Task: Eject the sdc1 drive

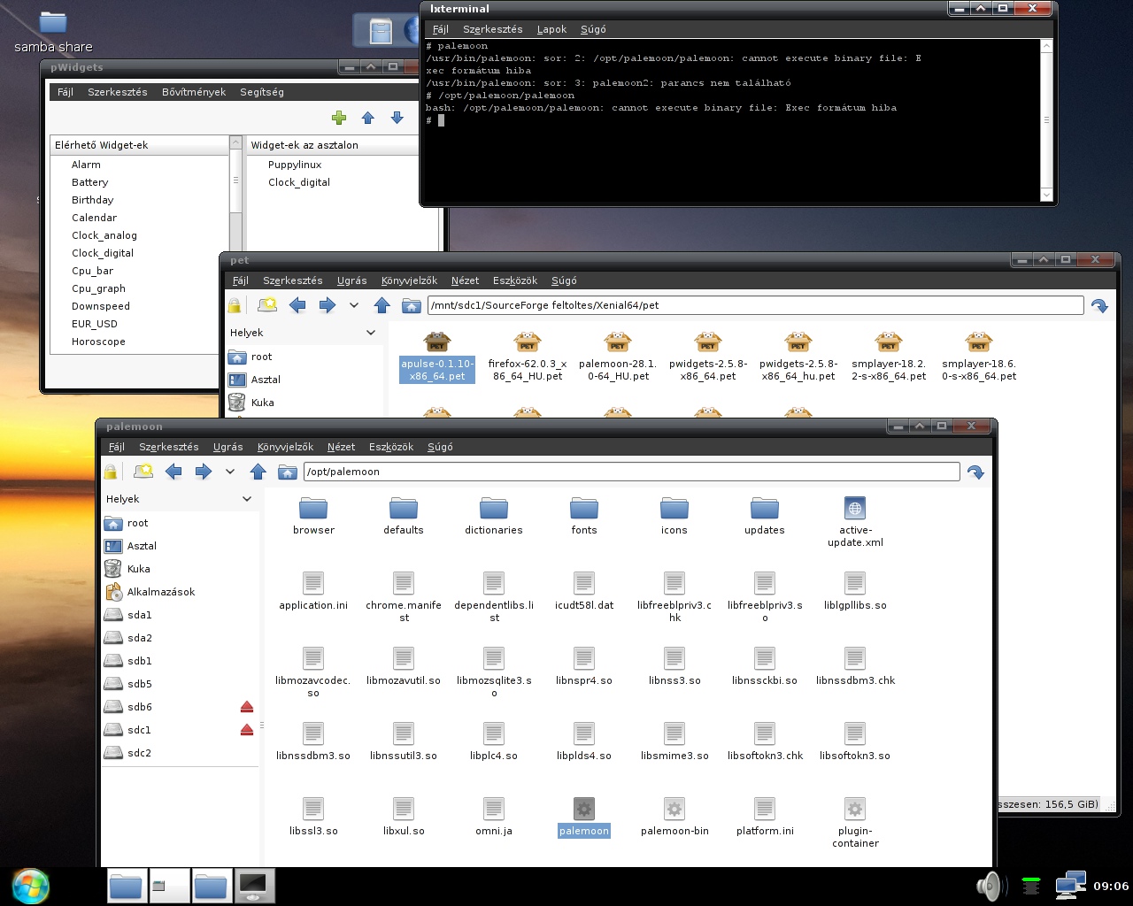Action: (x=247, y=730)
